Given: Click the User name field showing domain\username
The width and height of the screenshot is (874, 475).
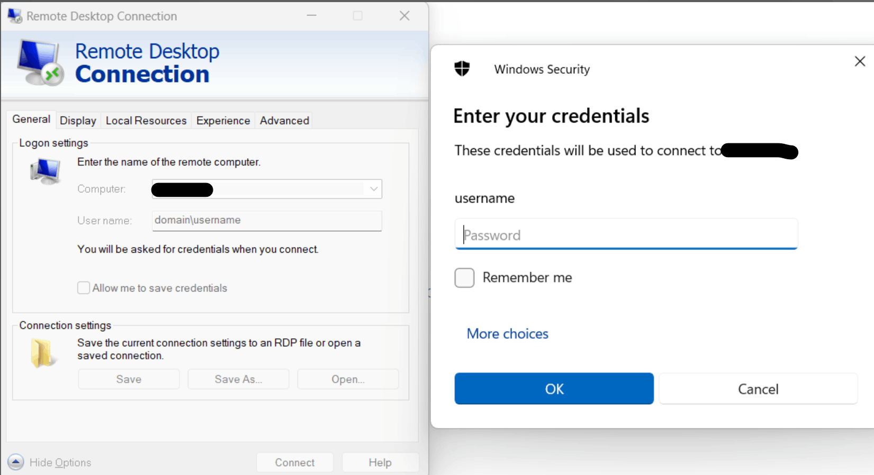Looking at the screenshot, I should click(x=267, y=221).
